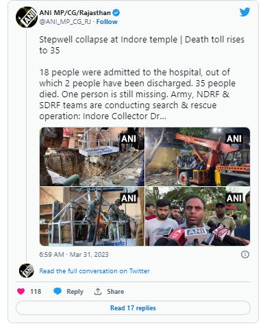Click the Twitter bird logo icon

[x=244, y=12]
